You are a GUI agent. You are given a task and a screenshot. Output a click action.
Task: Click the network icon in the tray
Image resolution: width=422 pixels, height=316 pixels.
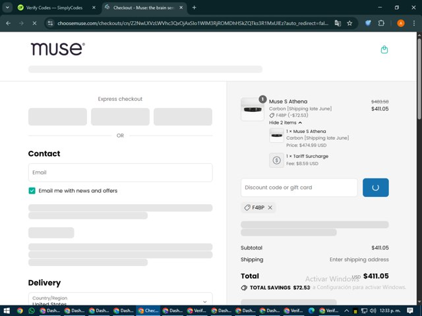[364, 311]
